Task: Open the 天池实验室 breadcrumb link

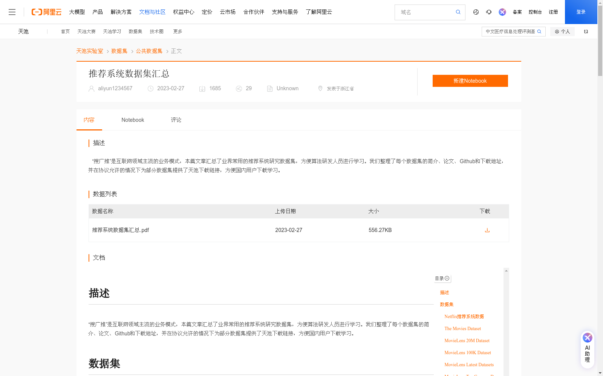Action: click(x=89, y=51)
